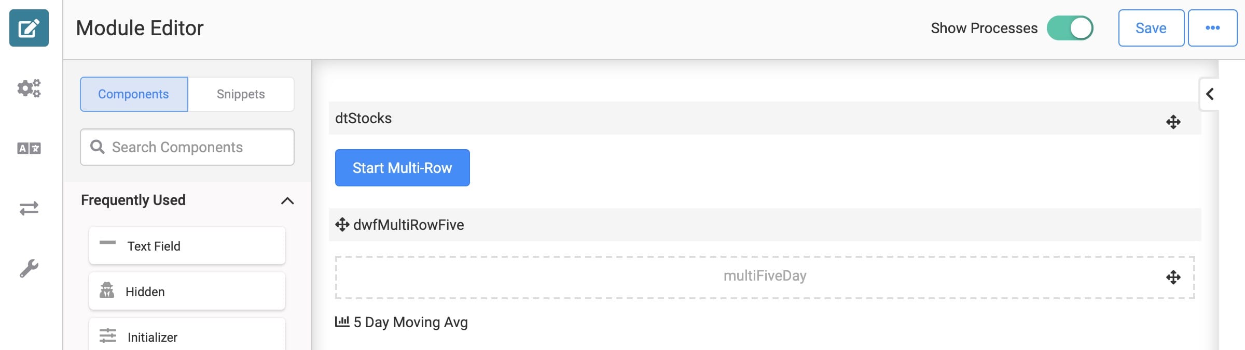This screenshot has height=350, width=1245.
Task: Select the Hidden component
Action: [x=187, y=291]
